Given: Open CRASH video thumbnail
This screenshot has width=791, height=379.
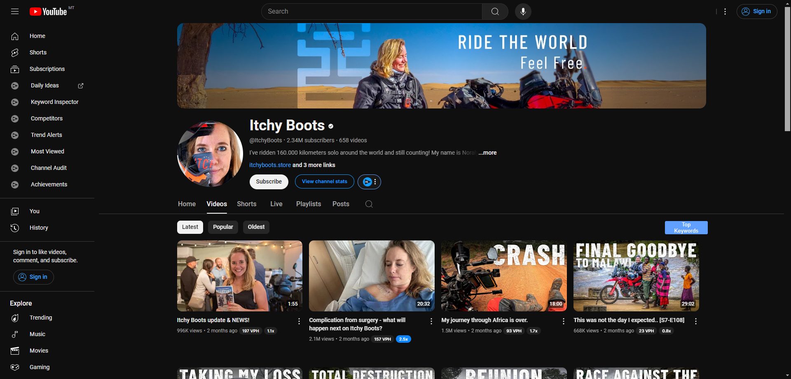Looking at the screenshot, I should [x=504, y=276].
